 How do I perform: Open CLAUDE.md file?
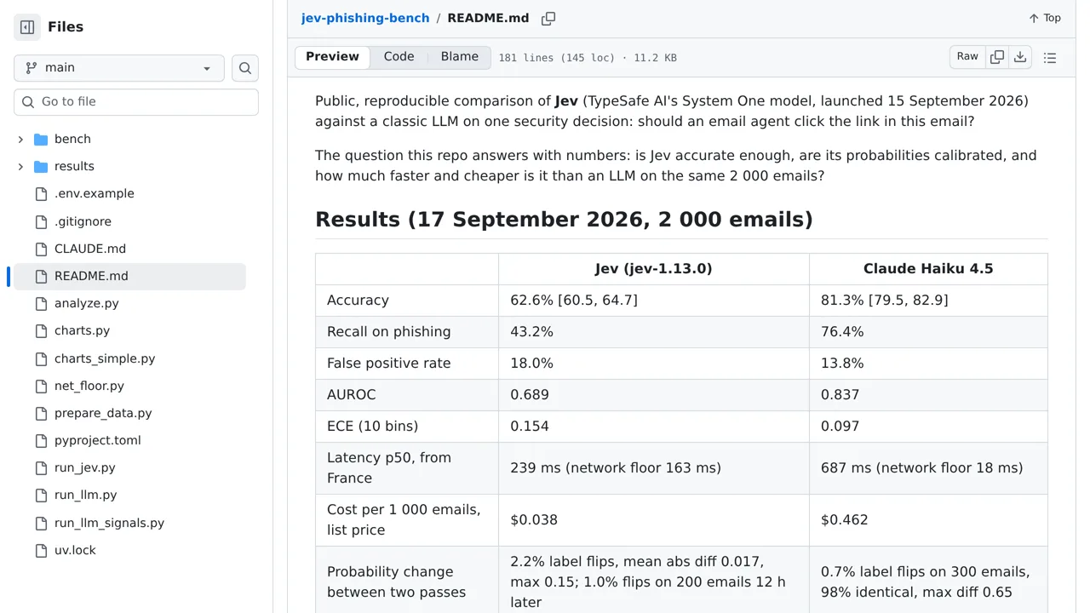90,249
